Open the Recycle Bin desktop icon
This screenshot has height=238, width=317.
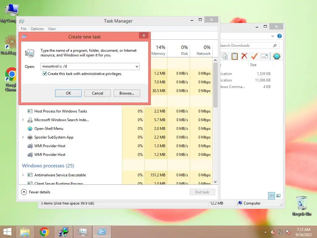point(302,206)
